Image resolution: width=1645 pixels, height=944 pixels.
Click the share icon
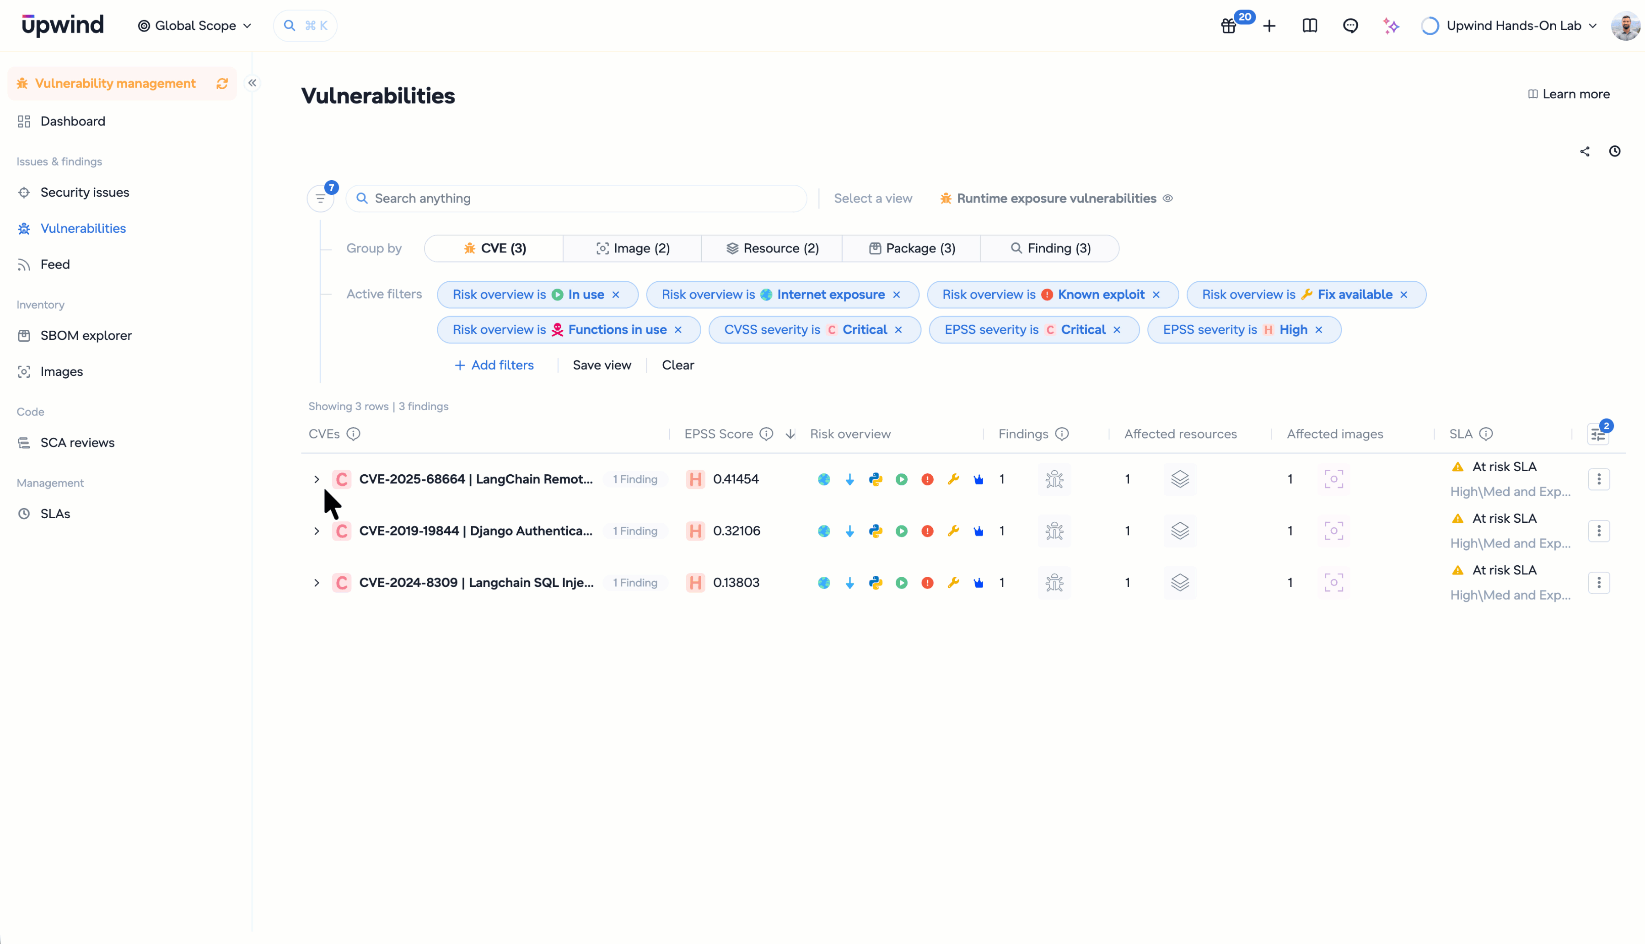[1585, 151]
